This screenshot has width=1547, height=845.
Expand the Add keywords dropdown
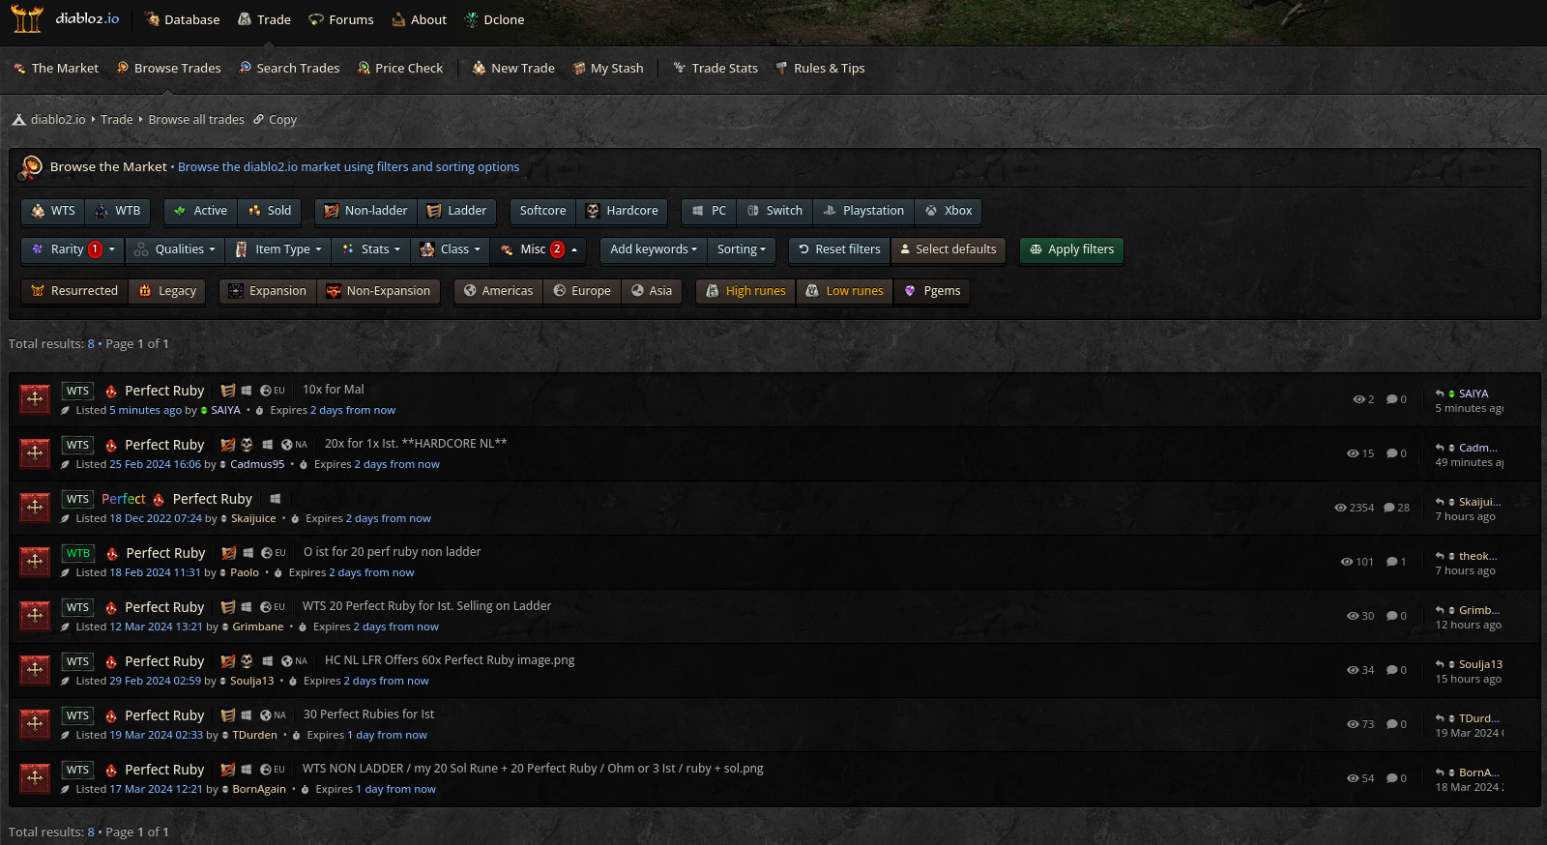653,249
